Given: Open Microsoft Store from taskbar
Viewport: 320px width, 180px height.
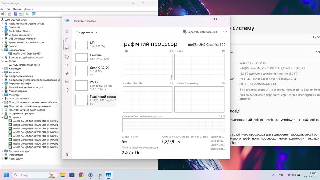Looking at the screenshot, I should (x=72, y=175).
